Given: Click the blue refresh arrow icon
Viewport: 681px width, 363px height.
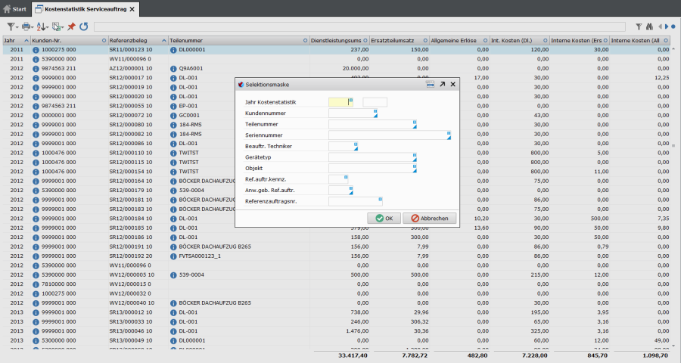Looking at the screenshot, I should click(83, 26).
